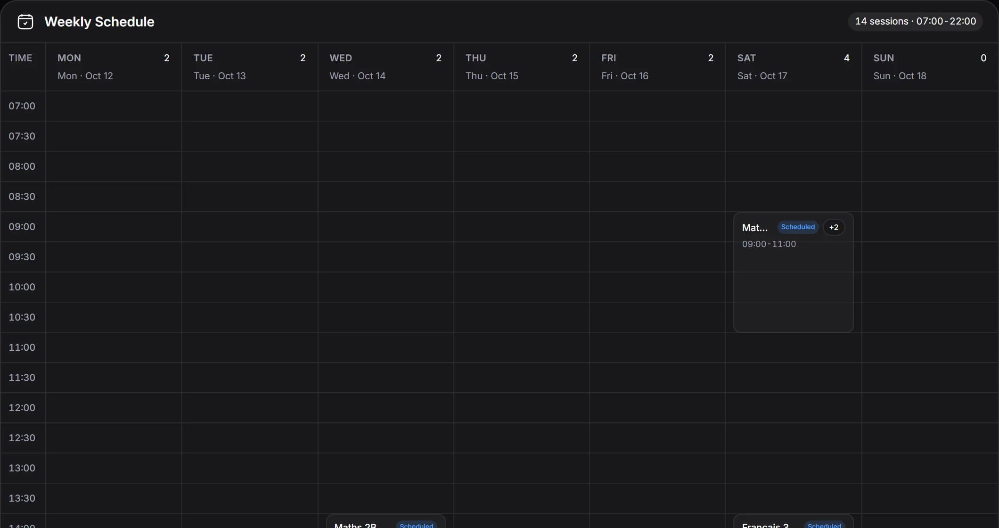
Task: Select the FRI column header
Action: [x=657, y=67]
